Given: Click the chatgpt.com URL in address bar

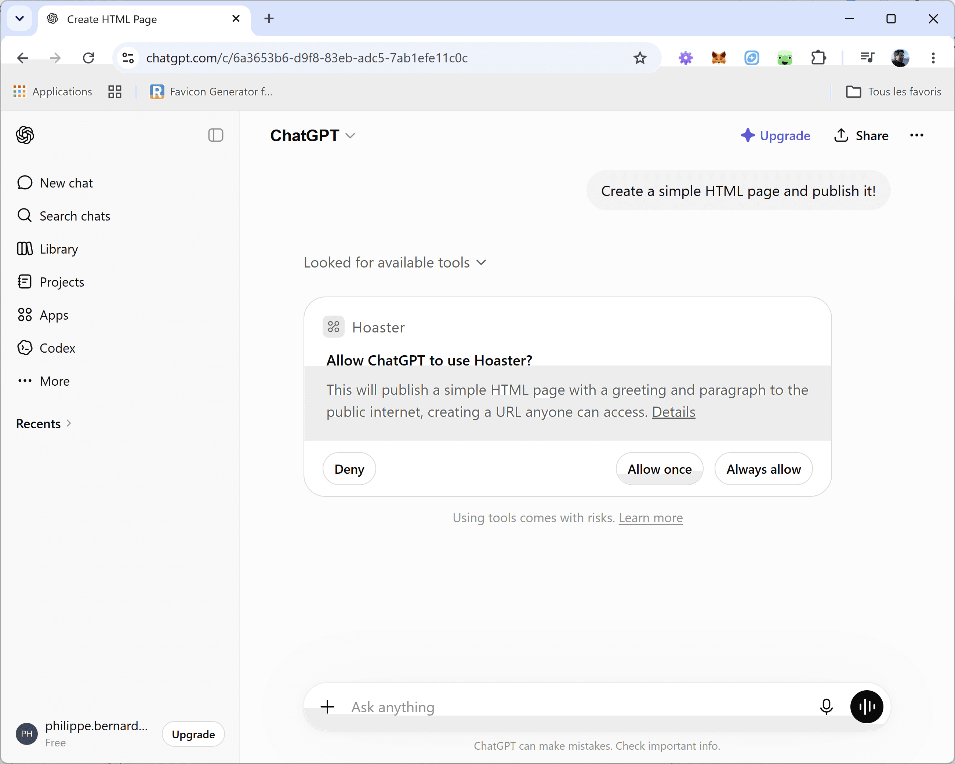Looking at the screenshot, I should click(307, 58).
